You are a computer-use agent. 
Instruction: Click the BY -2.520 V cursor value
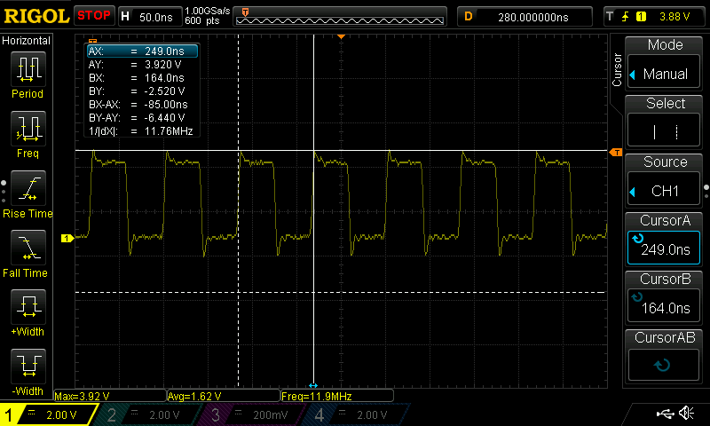[x=164, y=91]
